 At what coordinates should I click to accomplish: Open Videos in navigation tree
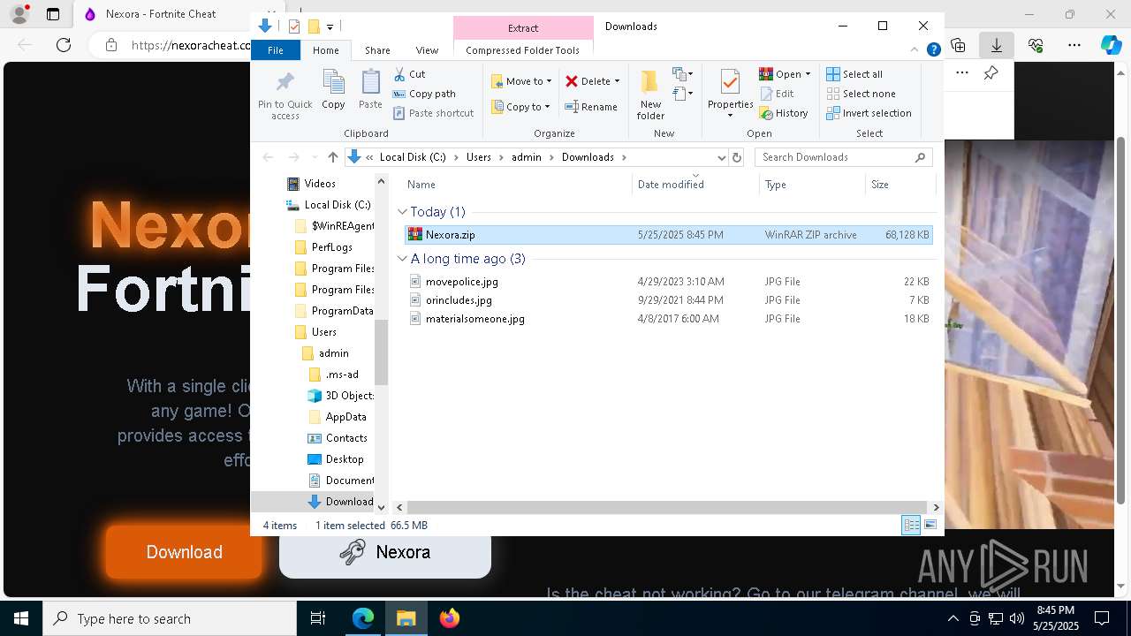tap(313, 184)
